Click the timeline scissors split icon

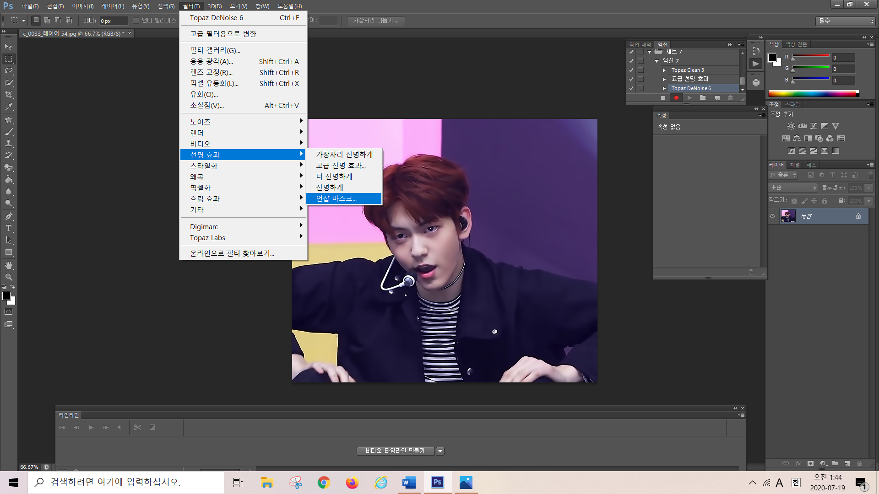[137, 427]
